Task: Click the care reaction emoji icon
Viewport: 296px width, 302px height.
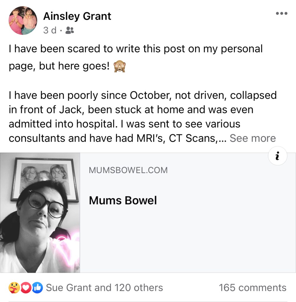Action: pos(14,287)
